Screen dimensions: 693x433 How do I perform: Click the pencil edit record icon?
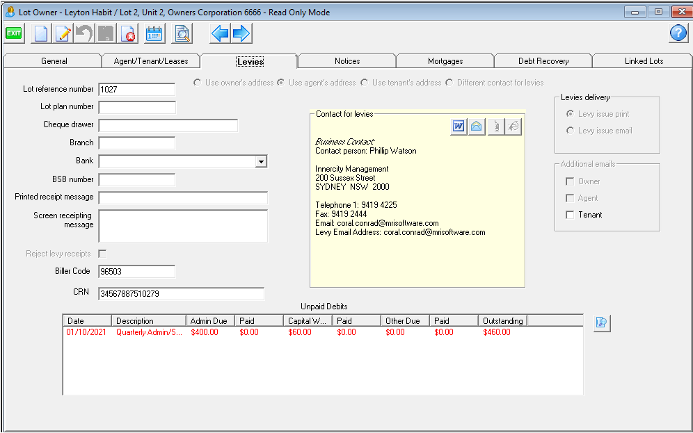tap(63, 33)
